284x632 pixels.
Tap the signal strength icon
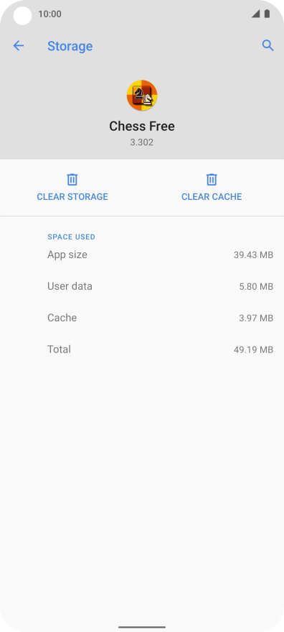pos(255,14)
